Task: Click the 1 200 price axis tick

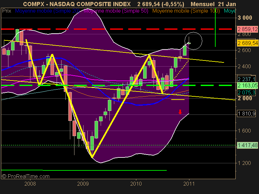Action: point(244,163)
